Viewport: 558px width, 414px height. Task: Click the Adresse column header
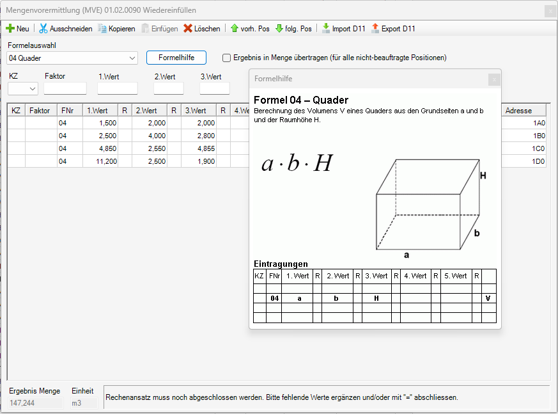point(523,111)
